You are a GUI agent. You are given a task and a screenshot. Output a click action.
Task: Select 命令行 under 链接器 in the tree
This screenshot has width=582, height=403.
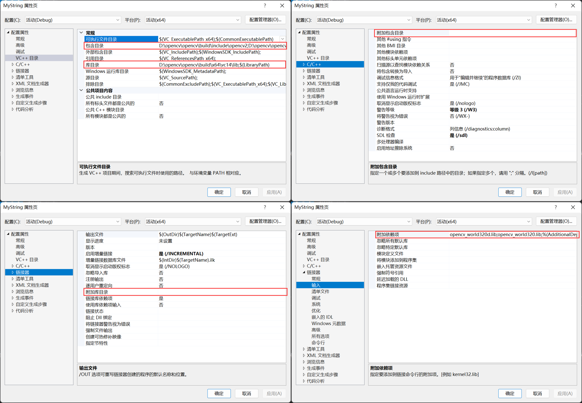(x=318, y=343)
